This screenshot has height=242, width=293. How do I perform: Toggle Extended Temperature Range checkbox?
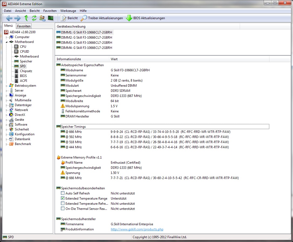coord(63,198)
